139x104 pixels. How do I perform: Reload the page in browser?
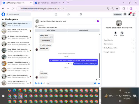pyautogui.click(x=13, y=9)
